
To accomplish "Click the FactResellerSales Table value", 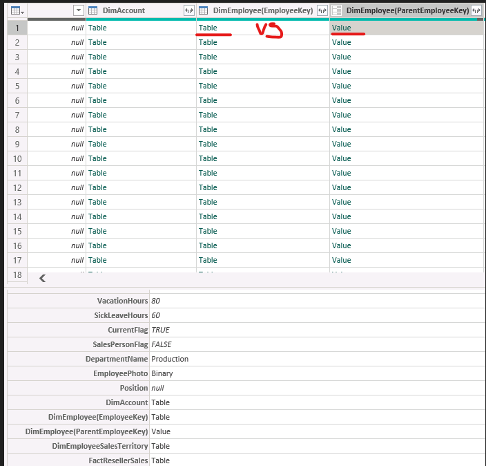I will coord(161,460).
